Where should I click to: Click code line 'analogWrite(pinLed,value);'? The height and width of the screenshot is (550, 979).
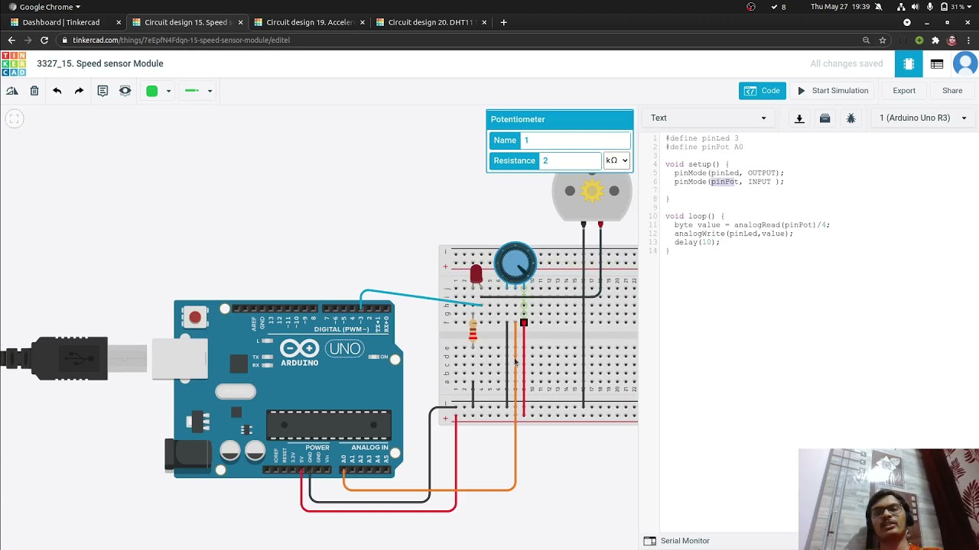click(x=733, y=234)
